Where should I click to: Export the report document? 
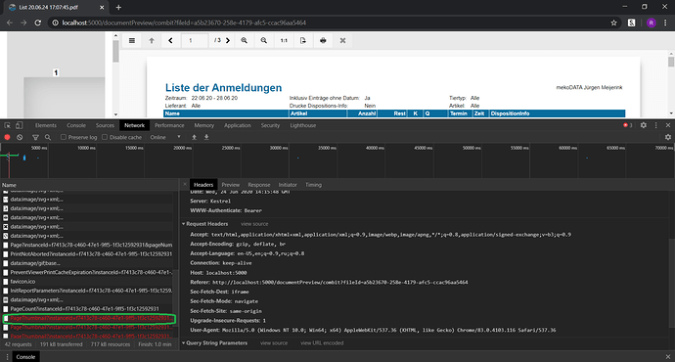tap(303, 40)
